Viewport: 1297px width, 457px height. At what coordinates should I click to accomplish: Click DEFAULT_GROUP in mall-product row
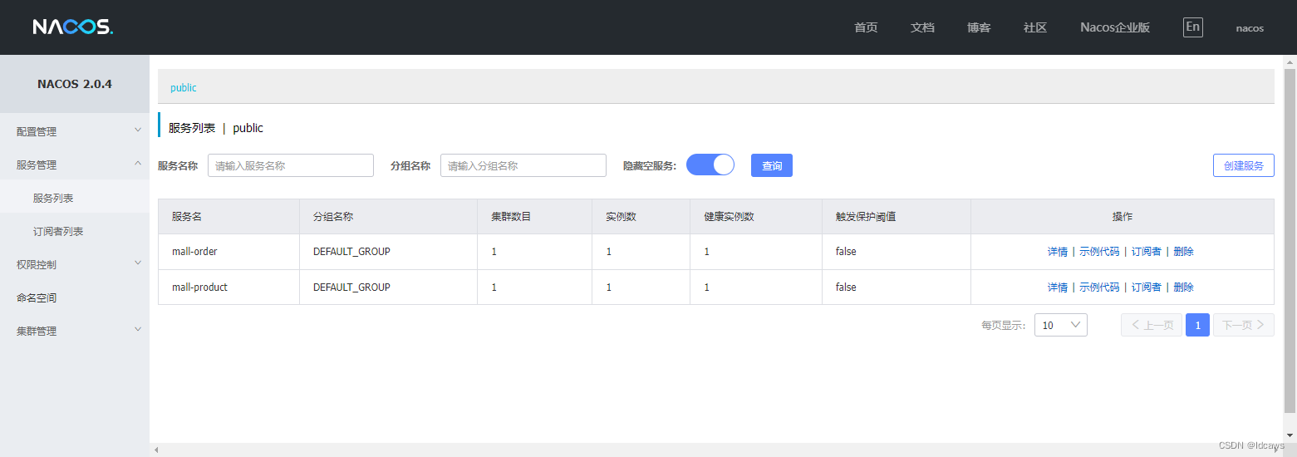click(351, 287)
